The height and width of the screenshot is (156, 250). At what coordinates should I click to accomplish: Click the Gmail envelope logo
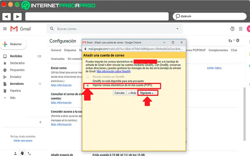14,29
